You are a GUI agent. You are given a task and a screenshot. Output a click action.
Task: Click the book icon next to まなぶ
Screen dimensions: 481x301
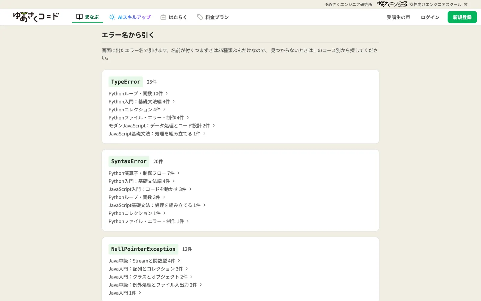pos(79,17)
